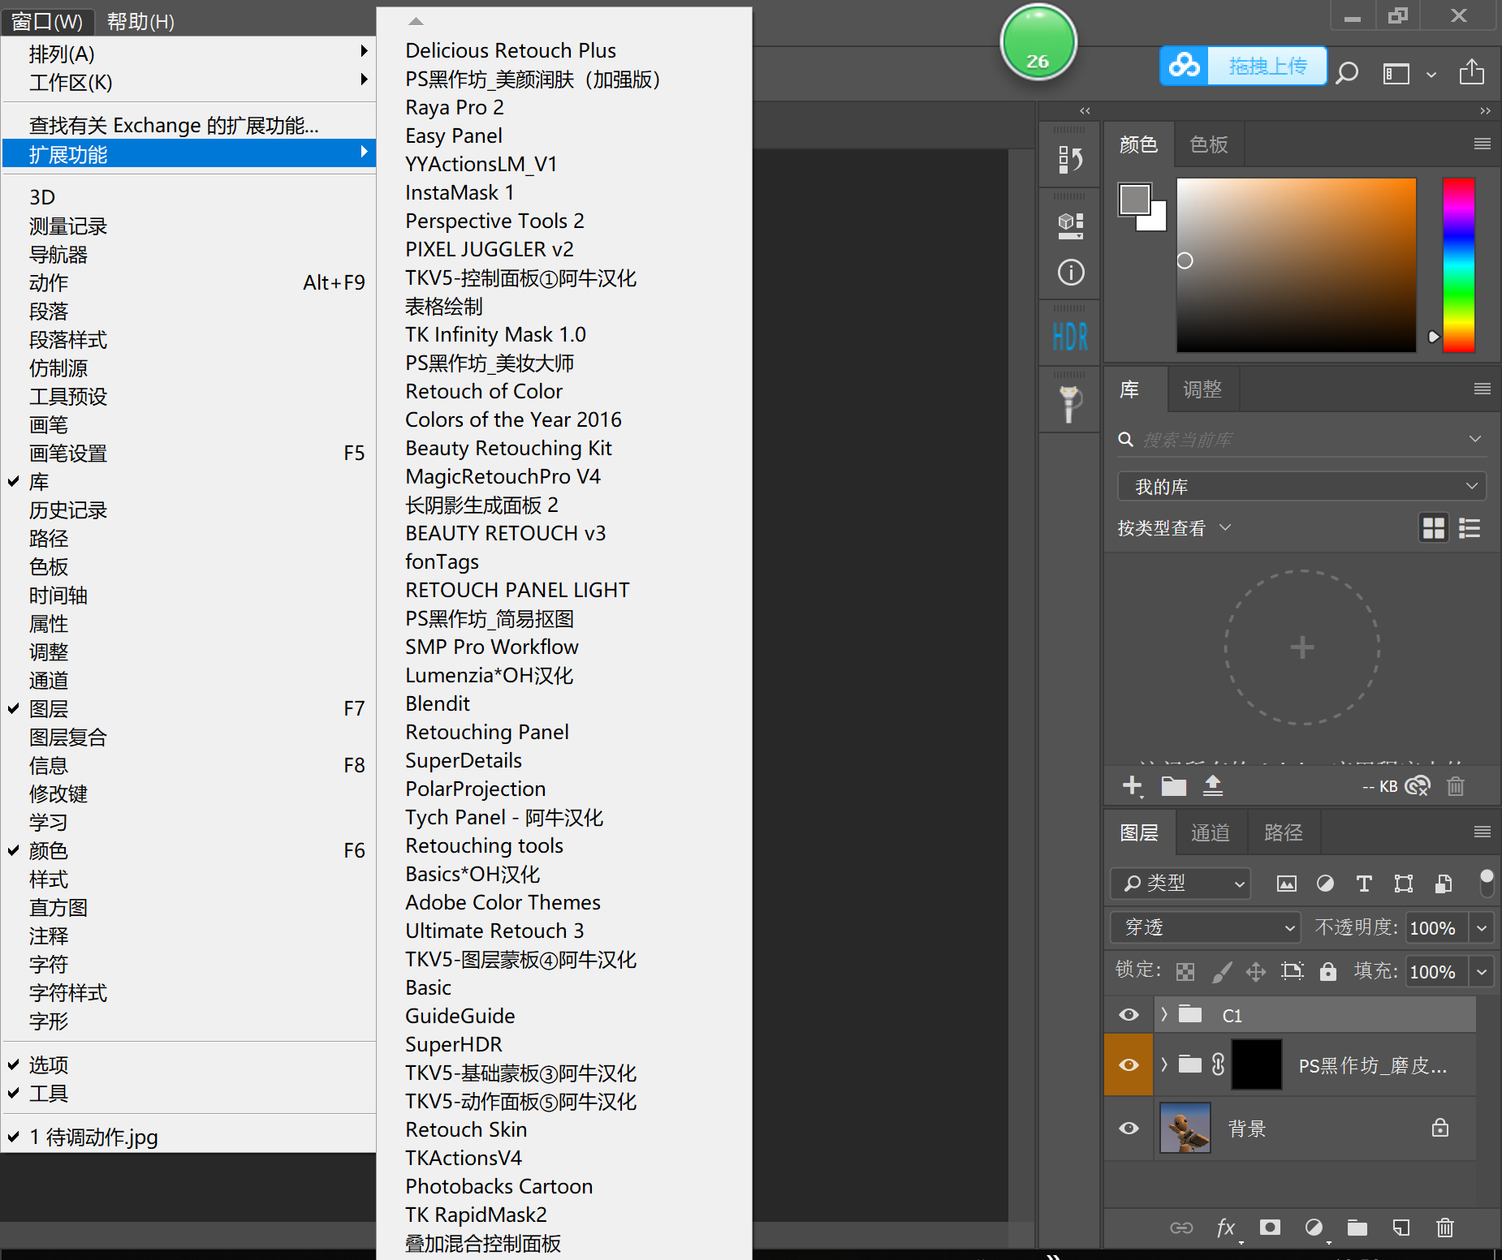Screen dimensions: 1502x1260
Task: Open the 排列(A) submenu
Action: 188,54
